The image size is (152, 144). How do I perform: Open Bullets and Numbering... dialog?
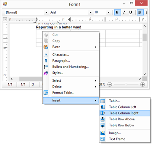71,67
